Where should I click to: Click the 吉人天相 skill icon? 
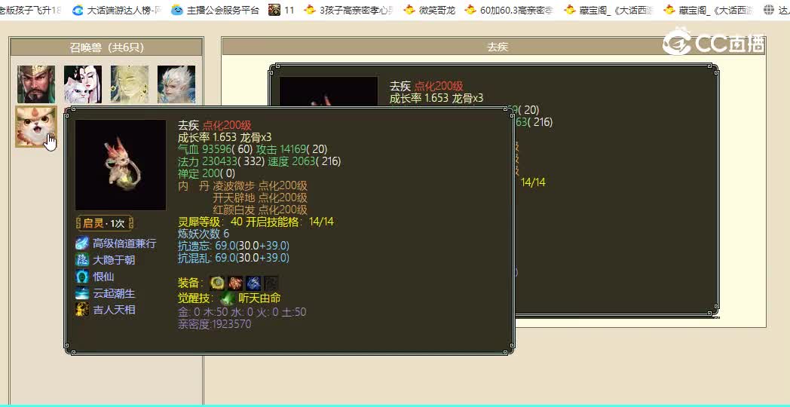click(82, 309)
